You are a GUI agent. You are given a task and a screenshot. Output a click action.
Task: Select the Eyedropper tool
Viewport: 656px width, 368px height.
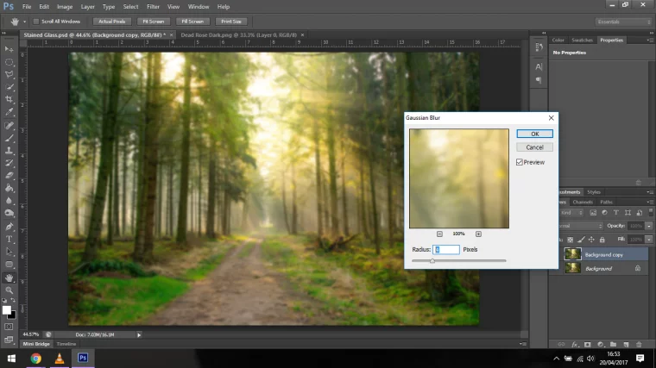point(9,112)
